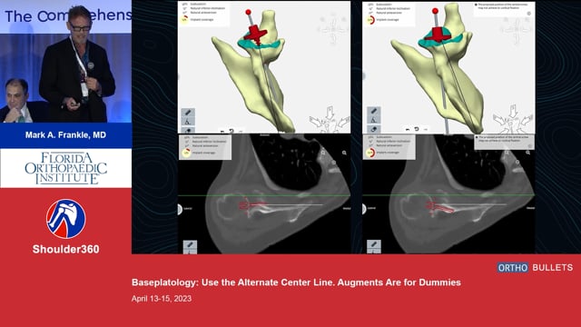Select the ruler measure tool in top-left 3D view

pos(188,112)
